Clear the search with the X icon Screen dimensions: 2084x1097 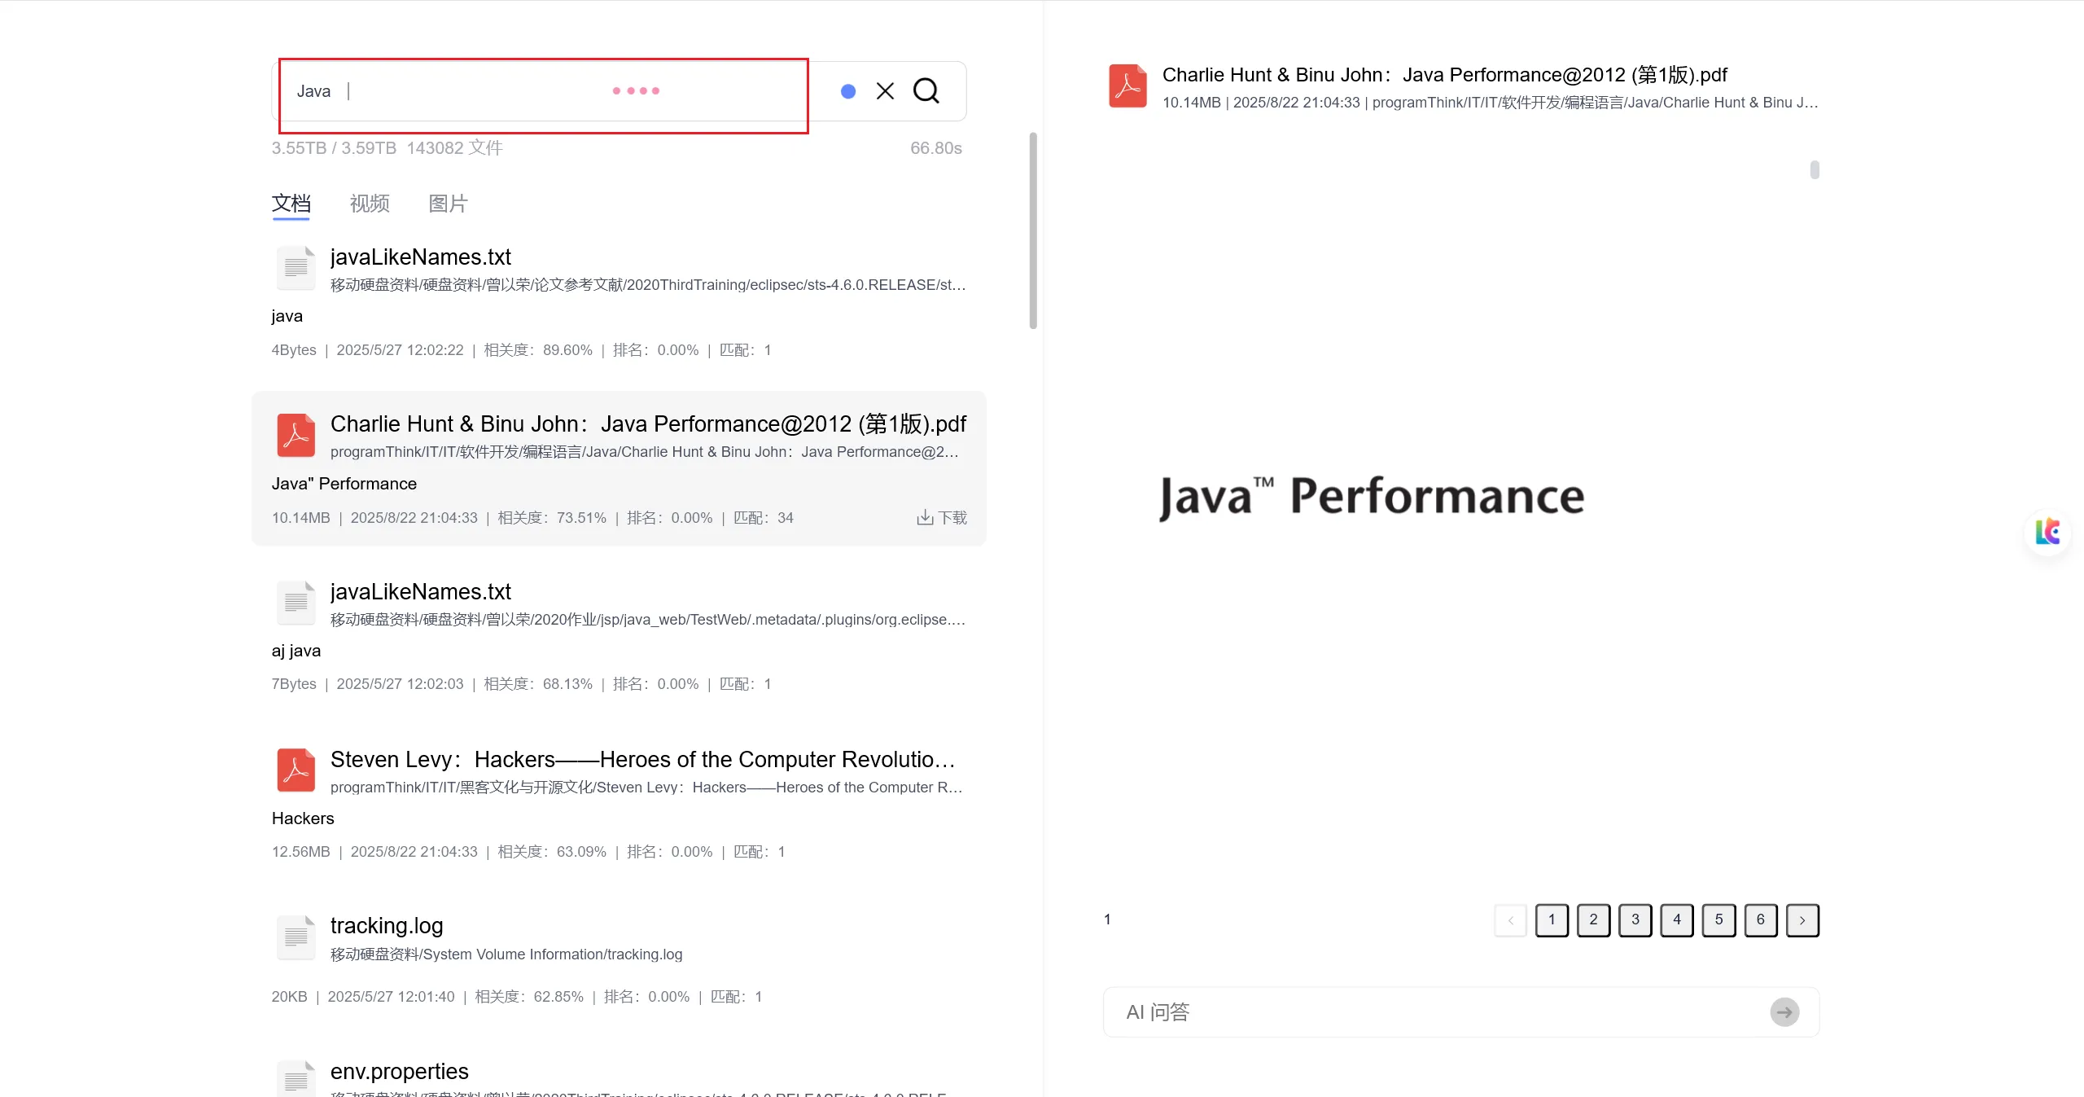pyautogui.click(x=885, y=90)
